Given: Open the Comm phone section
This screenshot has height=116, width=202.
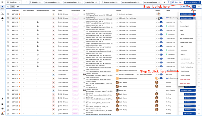Looking at the screenshot, I should click(2, 13).
